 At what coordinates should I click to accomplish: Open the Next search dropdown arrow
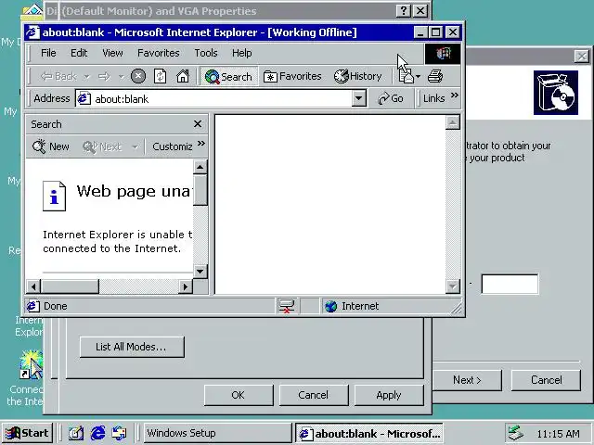(135, 146)
